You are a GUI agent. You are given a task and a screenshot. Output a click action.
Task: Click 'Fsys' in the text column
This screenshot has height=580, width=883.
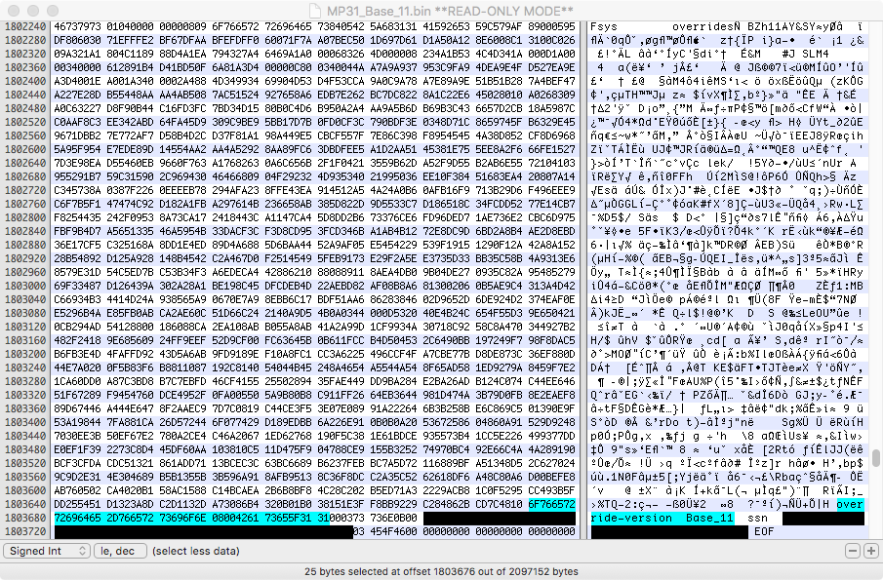604,26
